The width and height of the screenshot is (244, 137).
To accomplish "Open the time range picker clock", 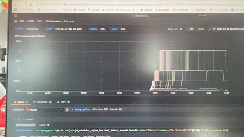I will click(214, 29).
